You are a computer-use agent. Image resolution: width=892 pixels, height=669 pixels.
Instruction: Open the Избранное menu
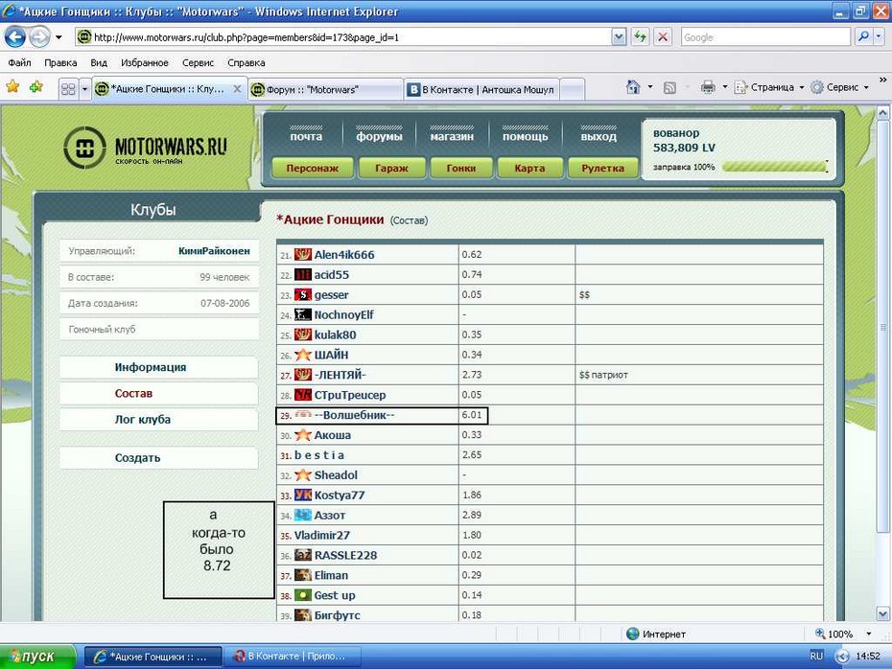(145, 62)
